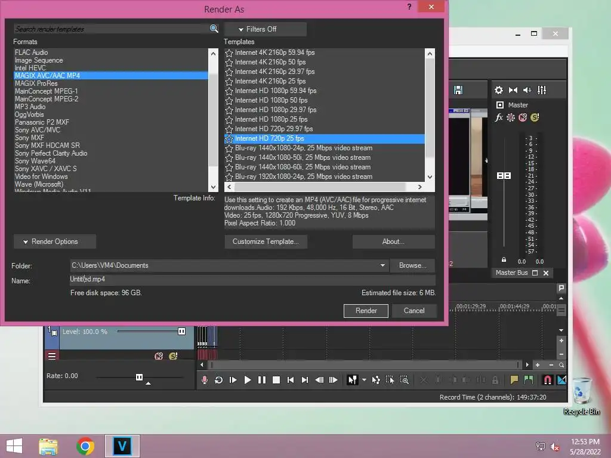
Task: Click the Rate slider handle
Action: pos(139,377)
